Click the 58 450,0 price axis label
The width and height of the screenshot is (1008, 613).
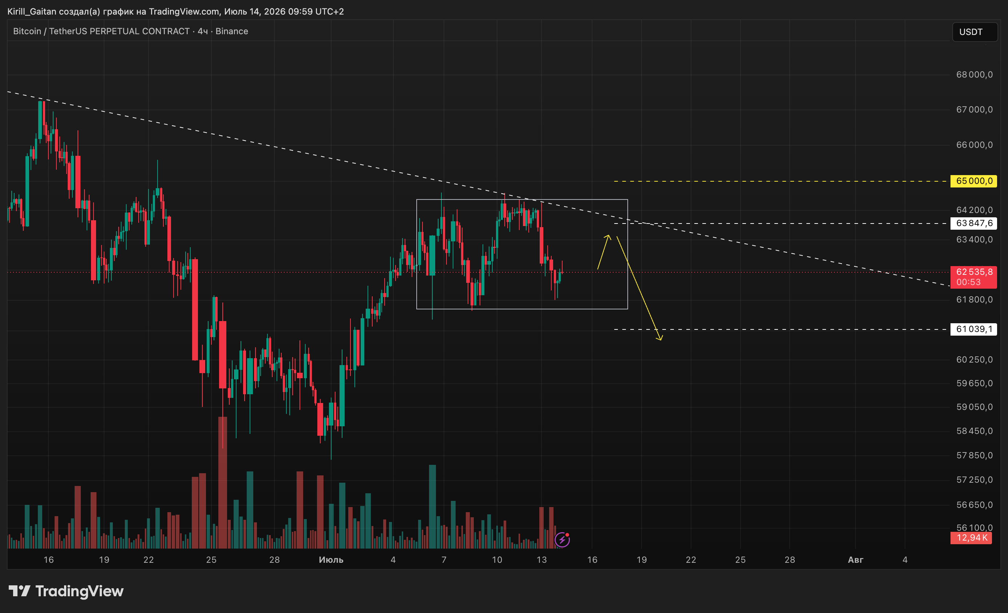pos(974,431)
